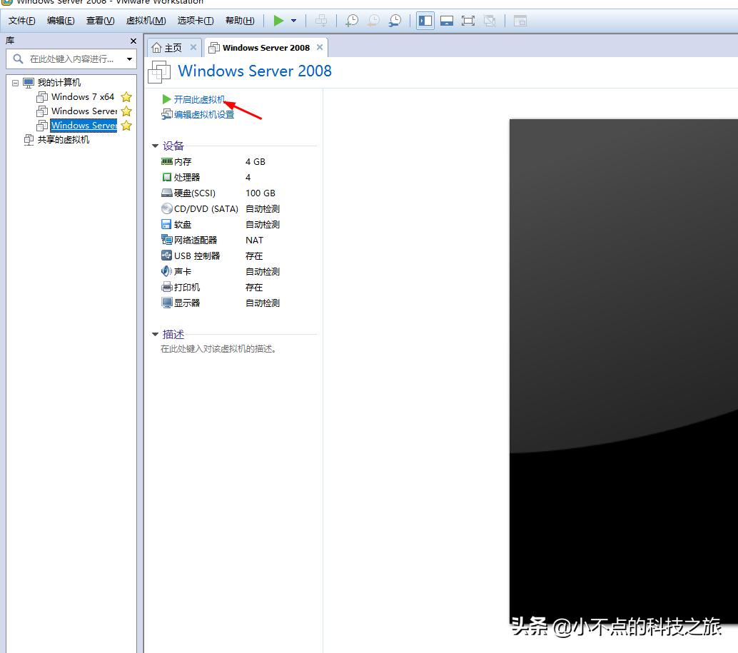Image resolution: width=738 pixels, height=653 pixels.
Task: Open the 虚拟机(M) menu
Action: tap(145, 20)
